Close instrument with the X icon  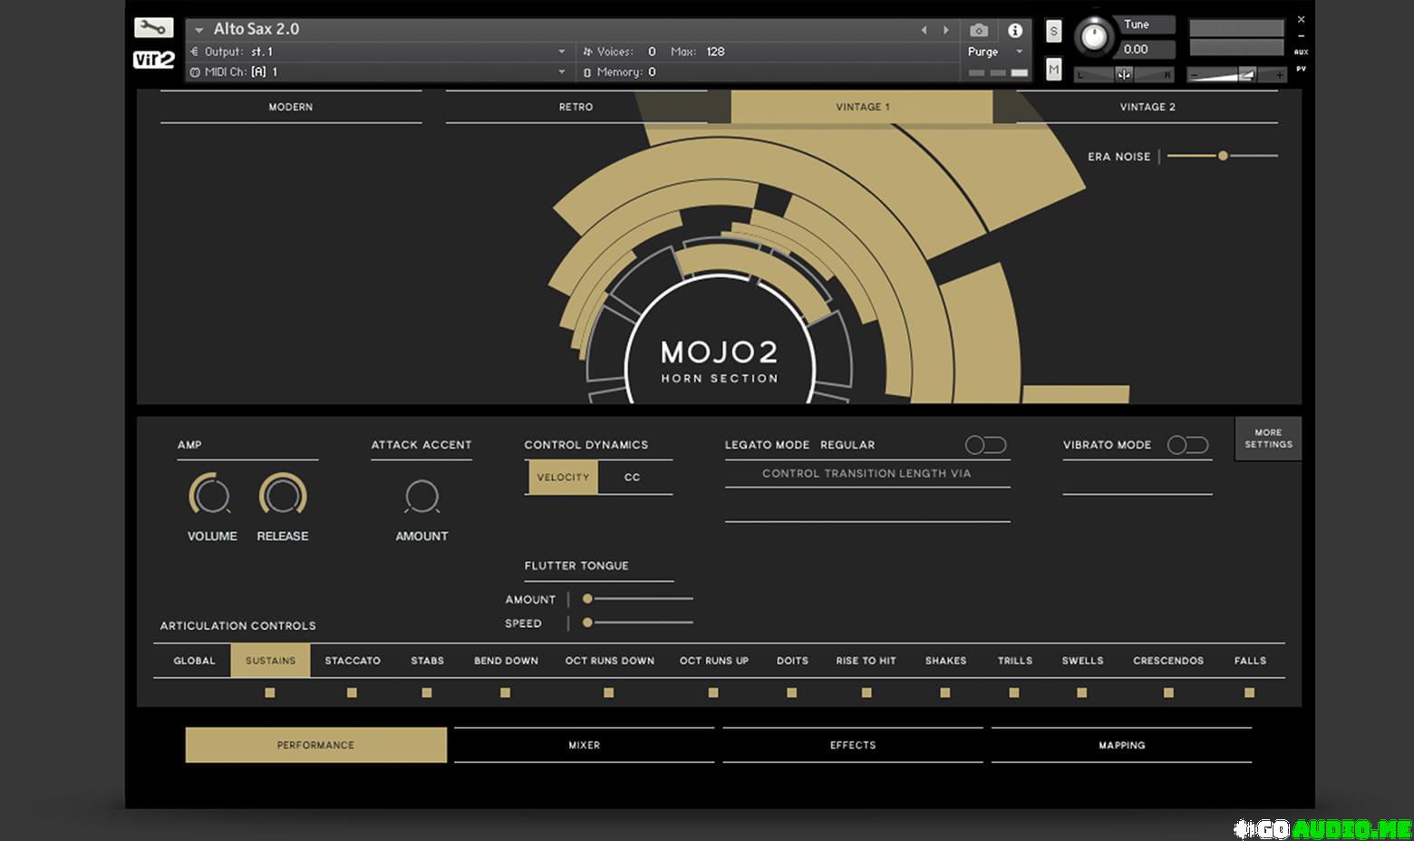1301,19
